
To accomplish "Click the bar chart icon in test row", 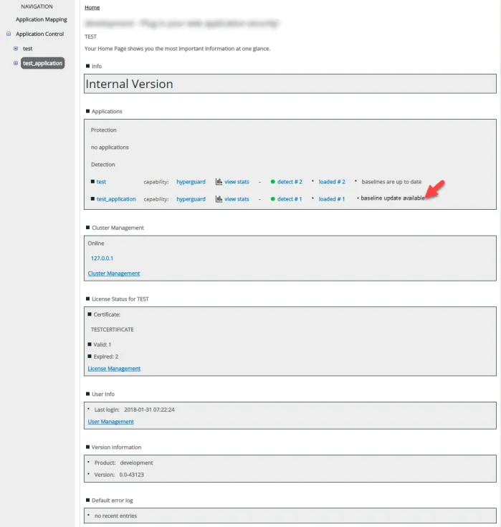I will click(219, 181).
